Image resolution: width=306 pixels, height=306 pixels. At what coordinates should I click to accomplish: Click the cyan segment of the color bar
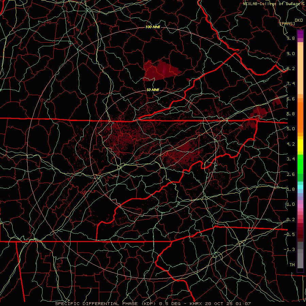(x=300, y=187)
